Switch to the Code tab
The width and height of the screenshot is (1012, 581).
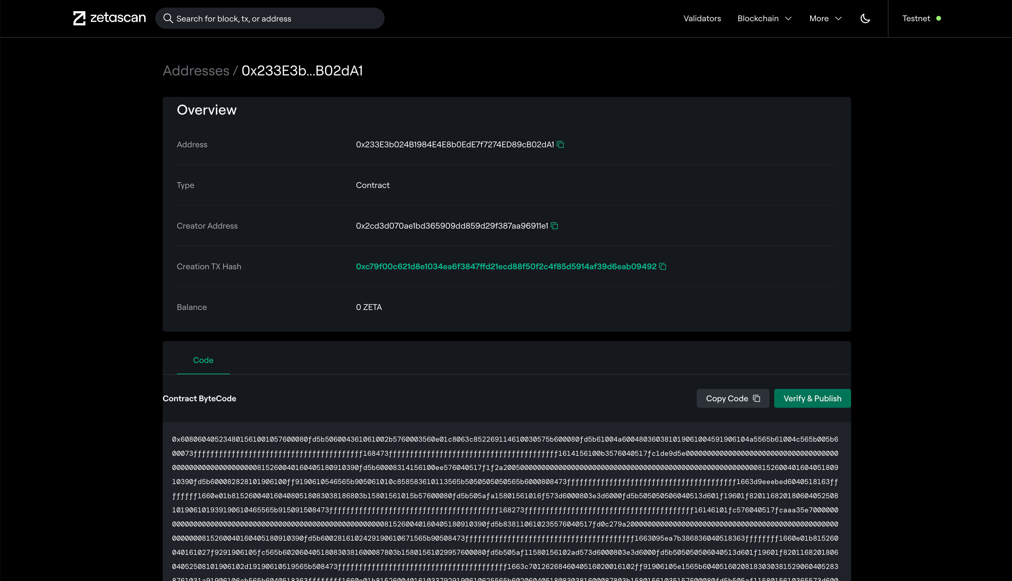203,359
